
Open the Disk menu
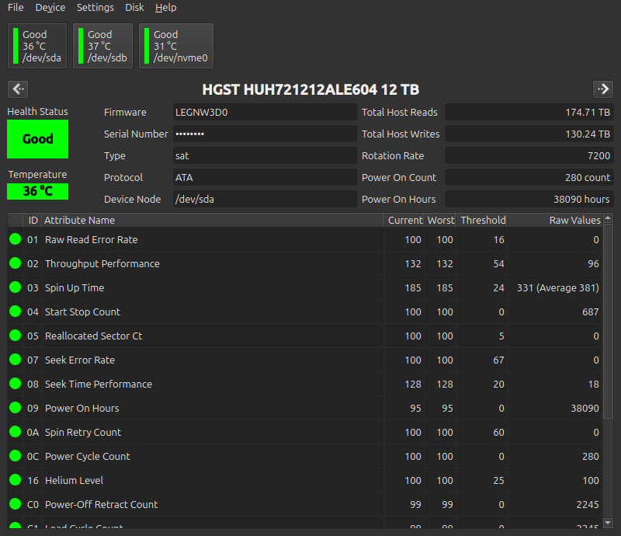pyautogui.click(x=134, y=8)
